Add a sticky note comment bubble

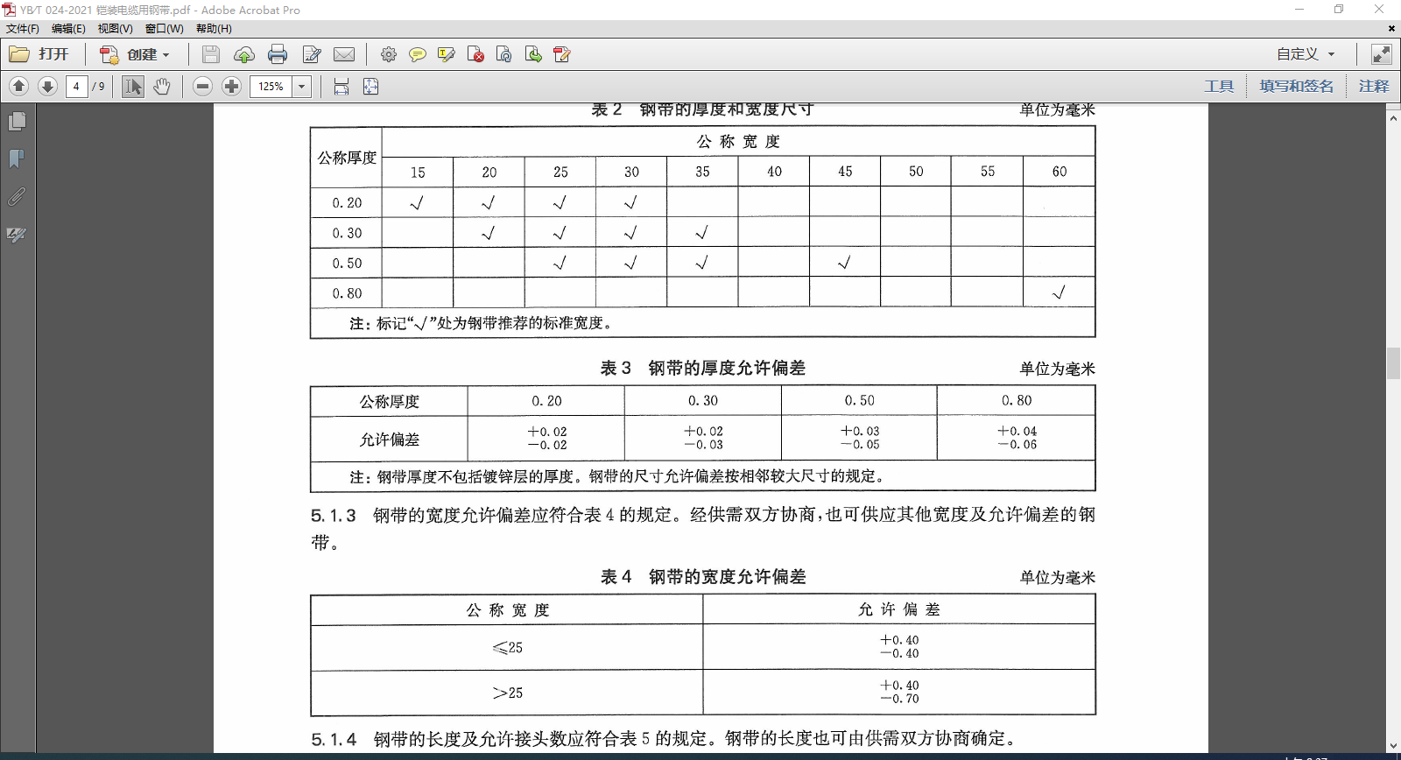[x=418, y=54]
